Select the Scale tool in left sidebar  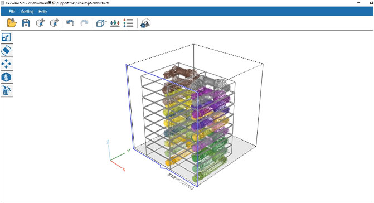tap(7, 37)
